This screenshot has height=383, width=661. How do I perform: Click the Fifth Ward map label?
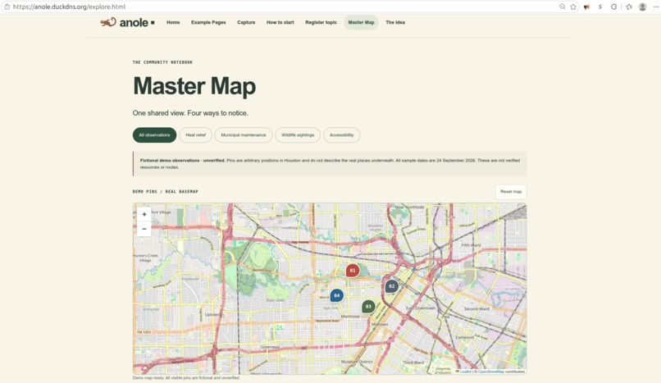[x=471, y=244]
